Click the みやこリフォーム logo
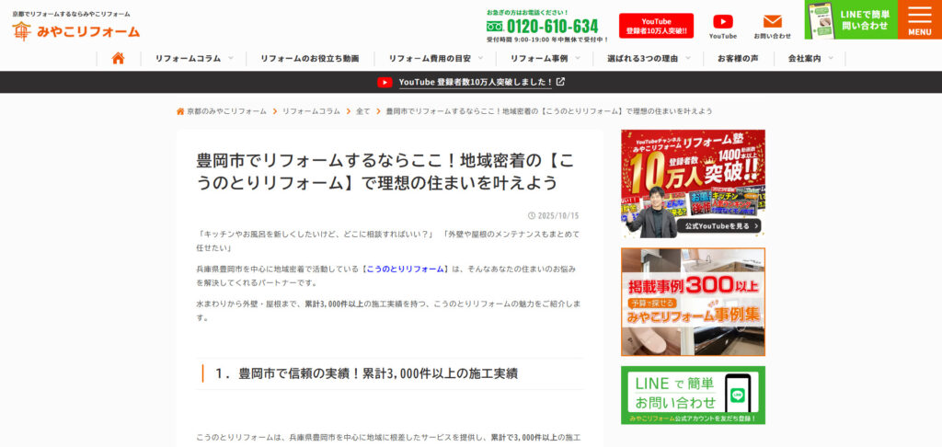The height and width of the screenshot is (447, 942). click(76, 31)
